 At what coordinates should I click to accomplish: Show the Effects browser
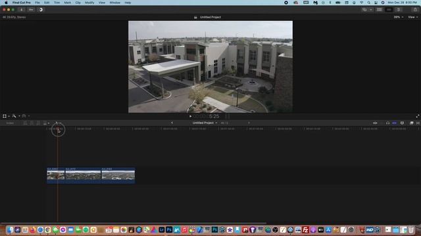(411, 123)
